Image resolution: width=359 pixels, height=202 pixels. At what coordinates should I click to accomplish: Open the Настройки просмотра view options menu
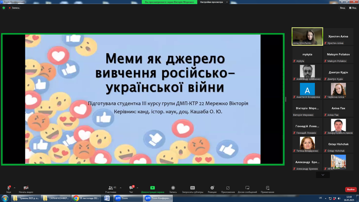pos(214,2)
